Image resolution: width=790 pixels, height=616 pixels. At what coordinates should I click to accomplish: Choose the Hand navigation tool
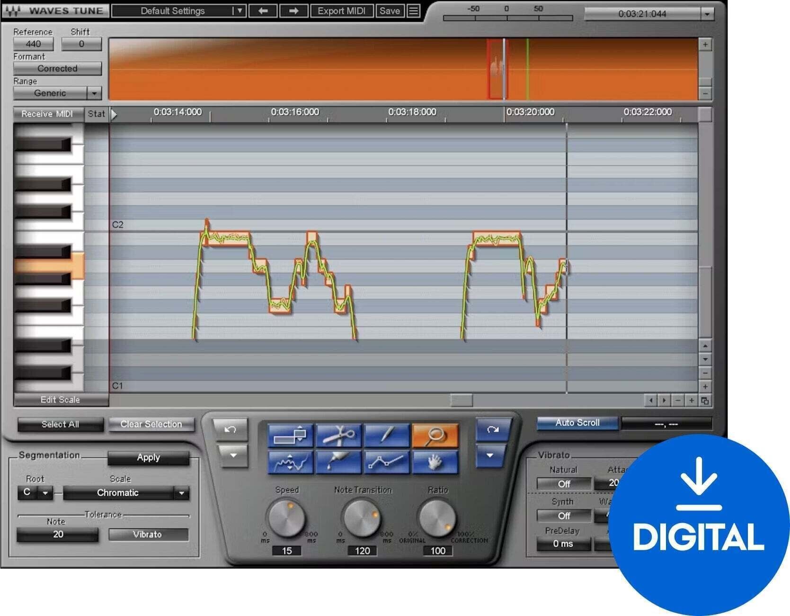tap(435, 462)
